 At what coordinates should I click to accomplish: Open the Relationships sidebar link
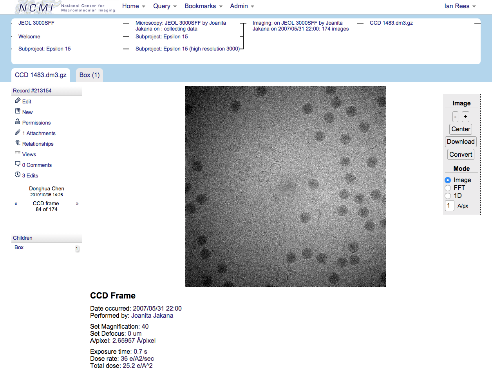(38, 144)
